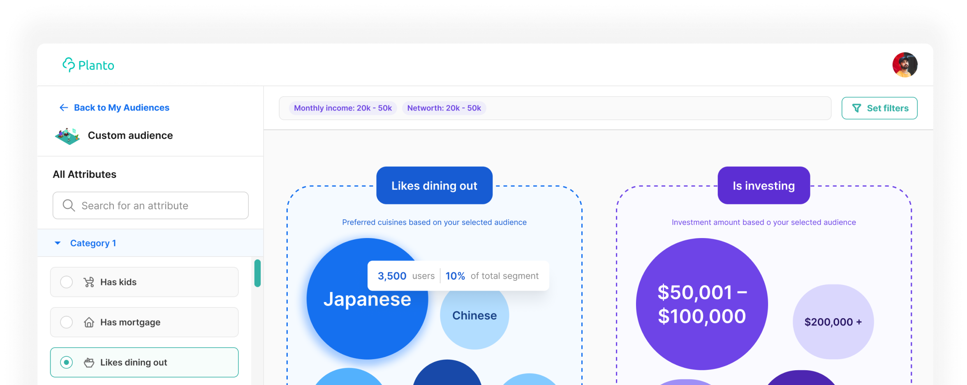Click the stroller icon for Has kids
The height and width of the screenshot is (385, 967).
click(x=89, y=282)
